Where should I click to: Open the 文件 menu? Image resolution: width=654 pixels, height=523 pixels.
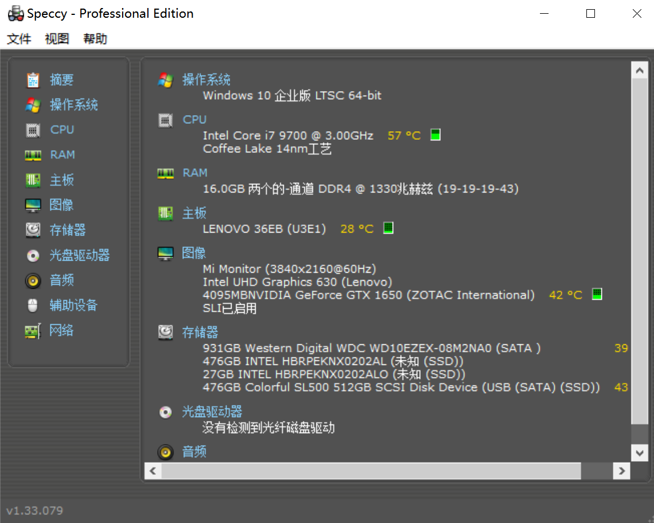click(19, 39)
